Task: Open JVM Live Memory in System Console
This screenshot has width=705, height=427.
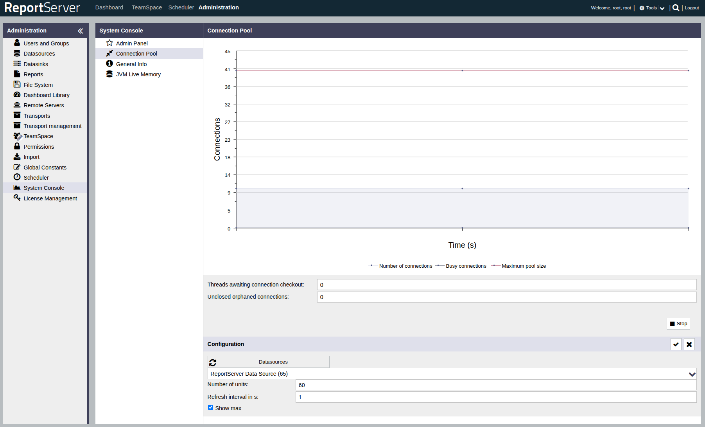Action: [138, 74]
